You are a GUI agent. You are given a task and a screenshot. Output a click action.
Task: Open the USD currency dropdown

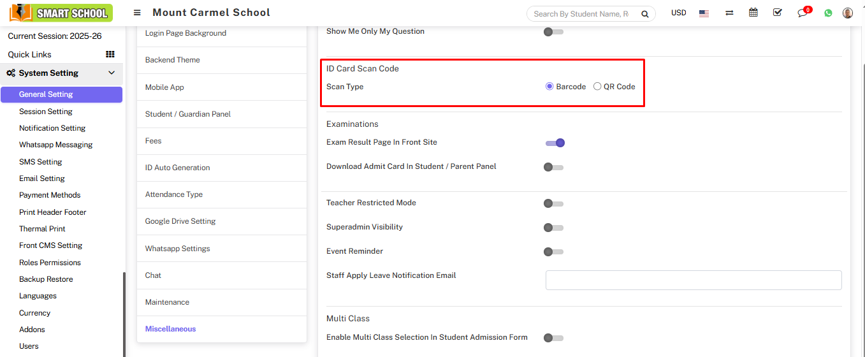pyautogui.click(x=678, y=13)
